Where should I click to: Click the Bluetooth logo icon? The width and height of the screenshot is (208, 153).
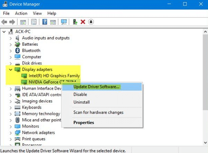pyautogui.click(x=18, y=51)
